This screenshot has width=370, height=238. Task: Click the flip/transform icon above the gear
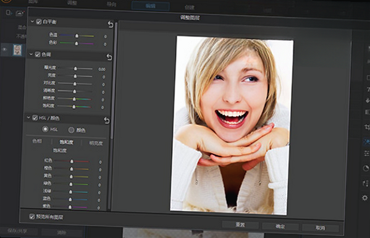365,183
